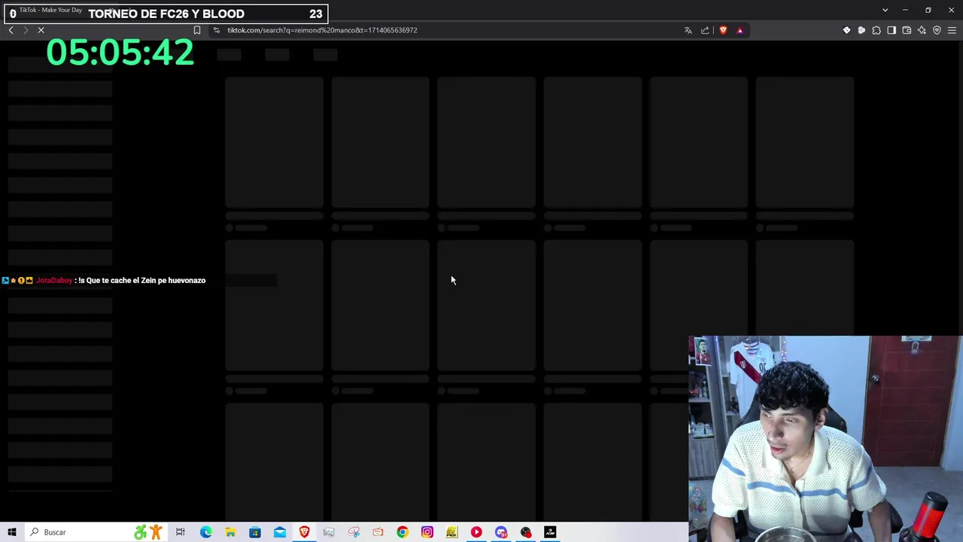Open the Windows Start menu
Viewport: 963px width, 542px height.
click(x=12, y=532)
